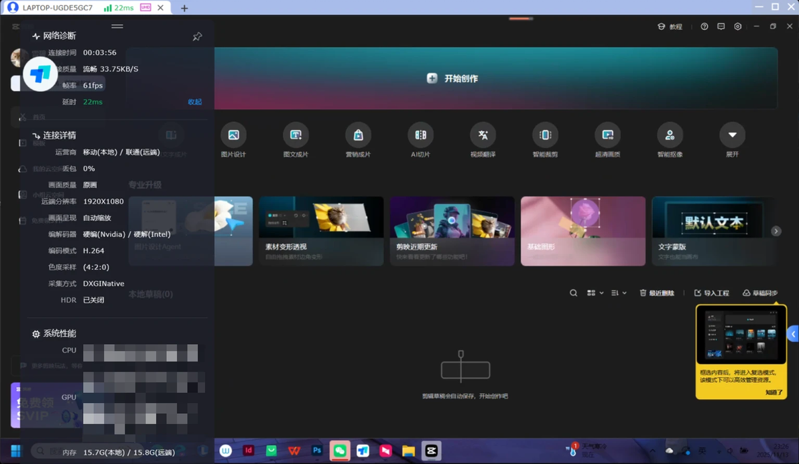Open the 教程 tutorial menu

click(670, 27)
